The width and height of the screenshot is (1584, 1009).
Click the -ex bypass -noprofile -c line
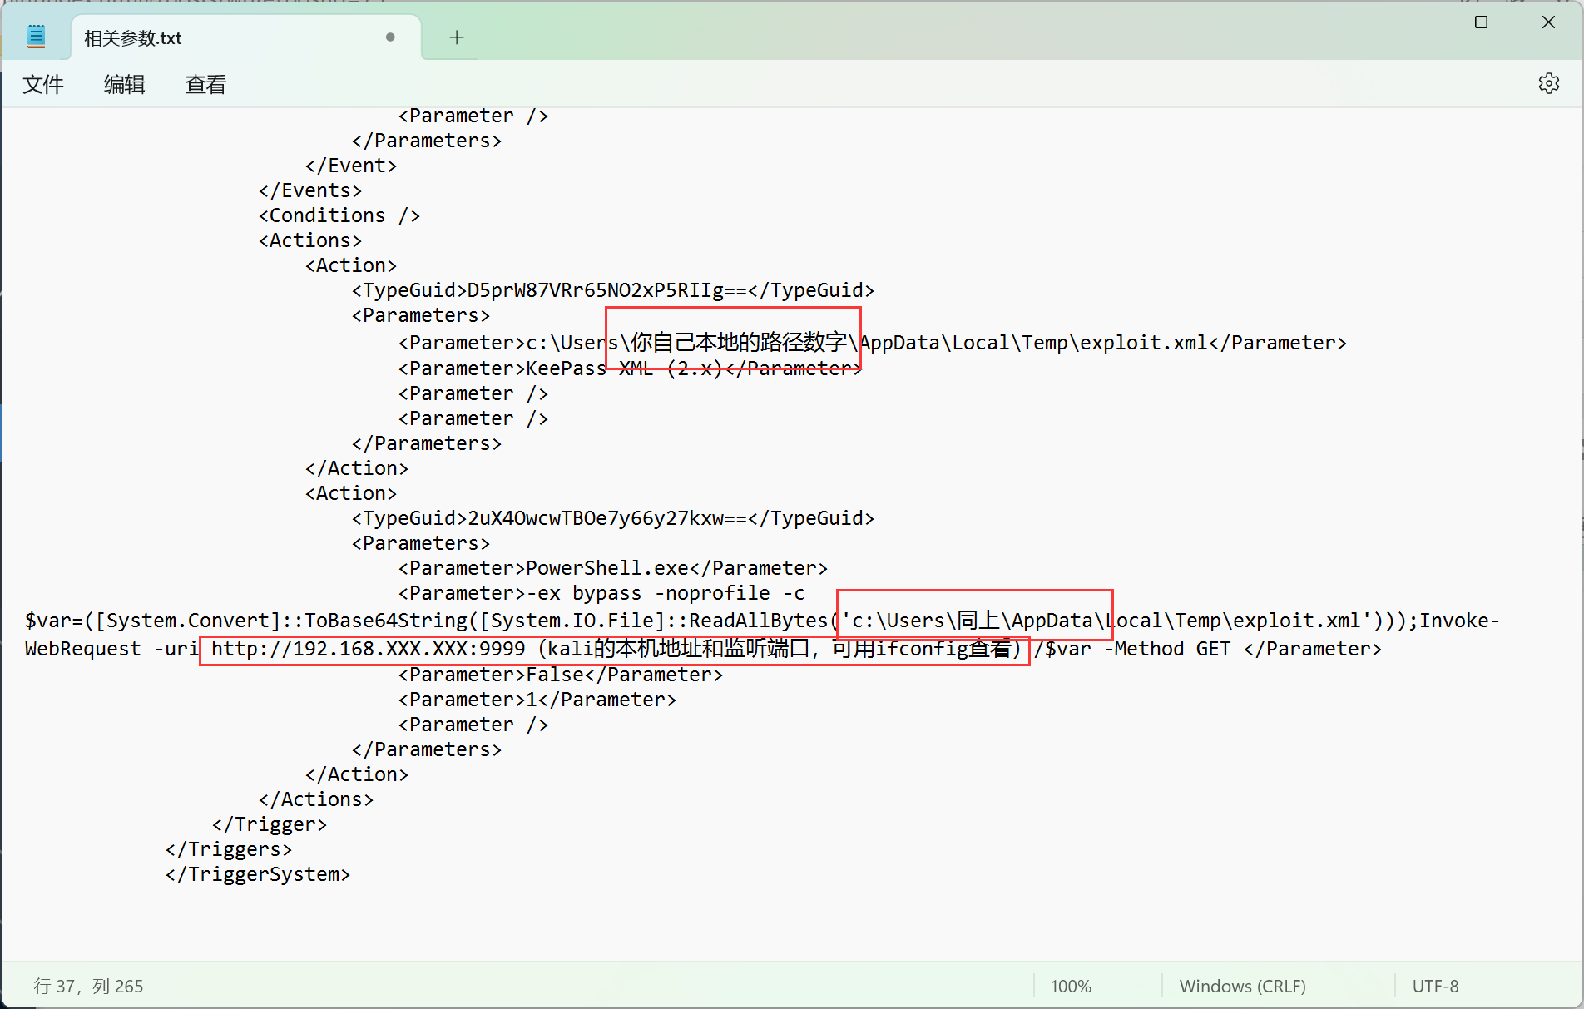(x=601, y=593)
